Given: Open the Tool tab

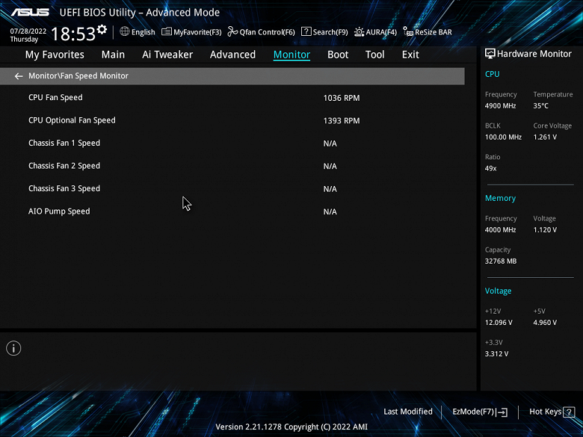Looking at the screenshot, I should (x=374, y=55).
